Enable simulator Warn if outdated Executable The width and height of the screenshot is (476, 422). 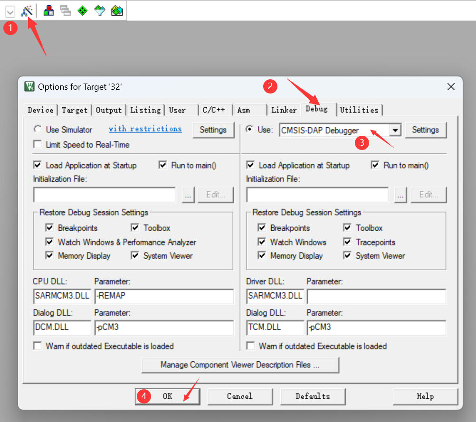38,346
